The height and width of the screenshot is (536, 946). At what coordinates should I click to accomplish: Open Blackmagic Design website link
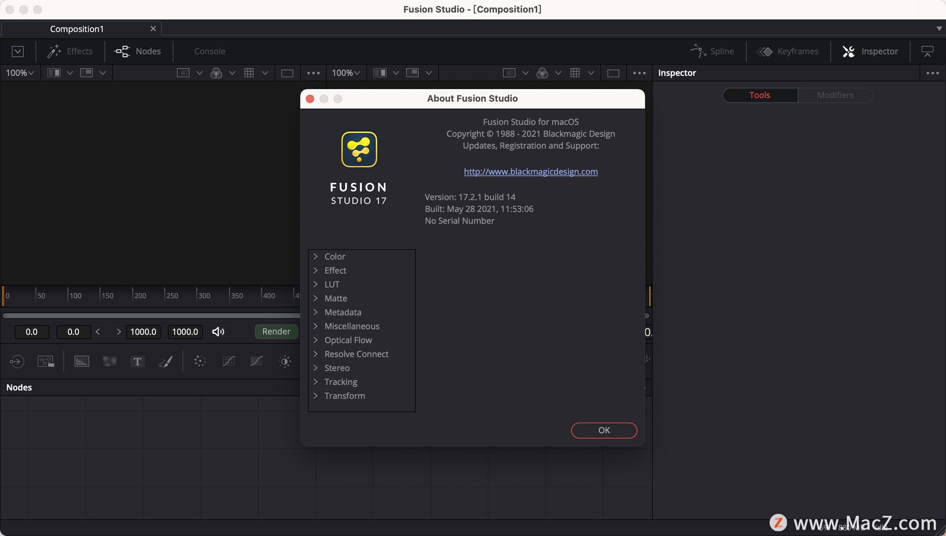pyautogui.click(x=531, y=171)
